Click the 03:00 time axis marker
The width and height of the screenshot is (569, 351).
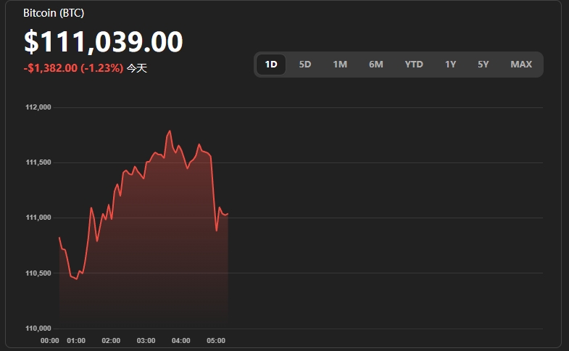pos(146,340)
